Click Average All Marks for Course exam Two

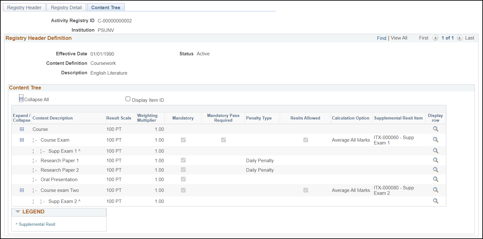351,190
